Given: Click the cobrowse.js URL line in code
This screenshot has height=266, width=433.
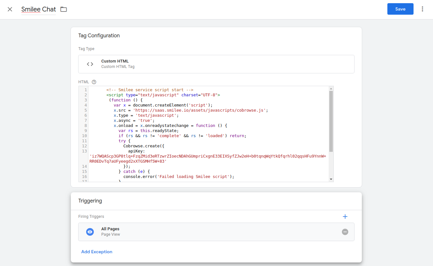Looking at the screenshot, I should [x=191, y=110].
